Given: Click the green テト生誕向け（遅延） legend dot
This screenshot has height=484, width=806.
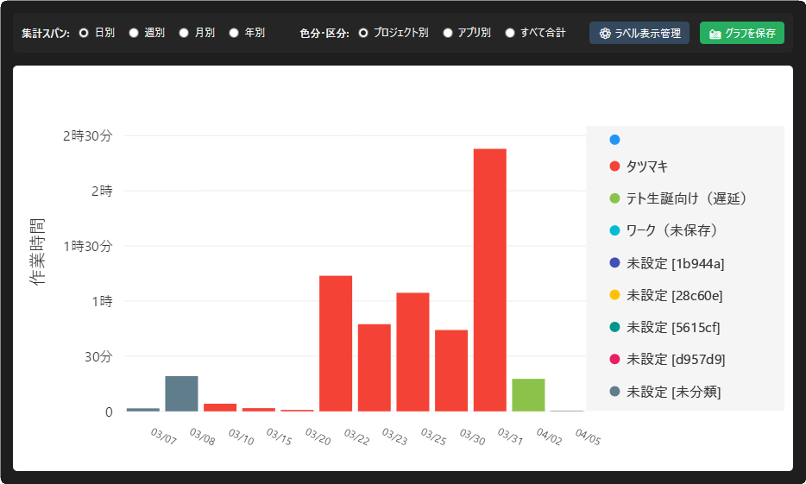Looking at the screenshot, I should coord(614,198).
